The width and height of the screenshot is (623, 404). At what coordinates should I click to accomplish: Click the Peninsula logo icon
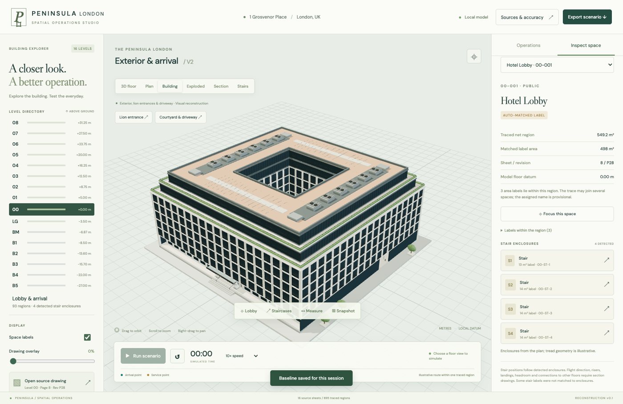point(19,17)
